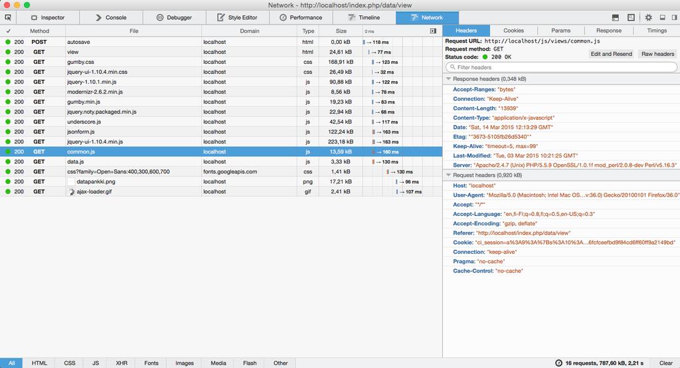The image size is (680, 368).
Task: Activate the element picker icon
Action: point(8,17)
